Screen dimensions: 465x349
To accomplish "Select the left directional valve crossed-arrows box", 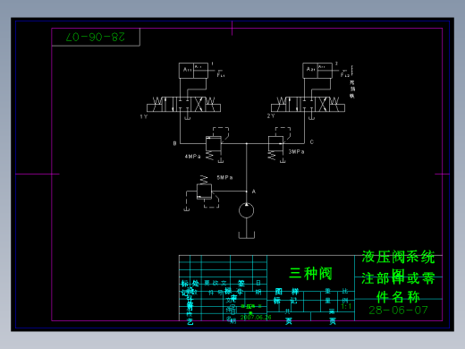I will [199, 104].
